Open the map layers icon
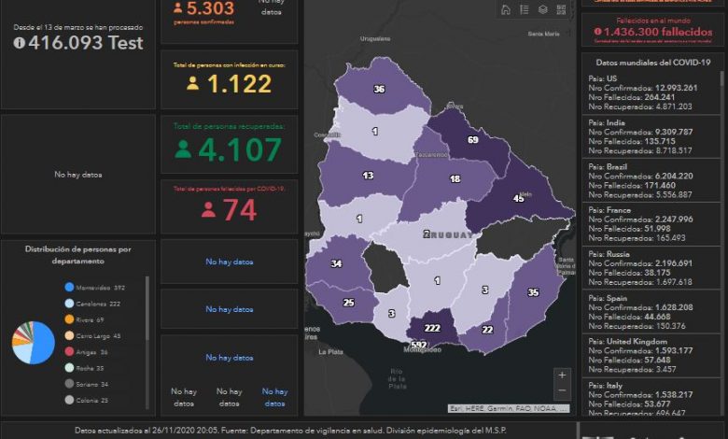 (543, 10)
